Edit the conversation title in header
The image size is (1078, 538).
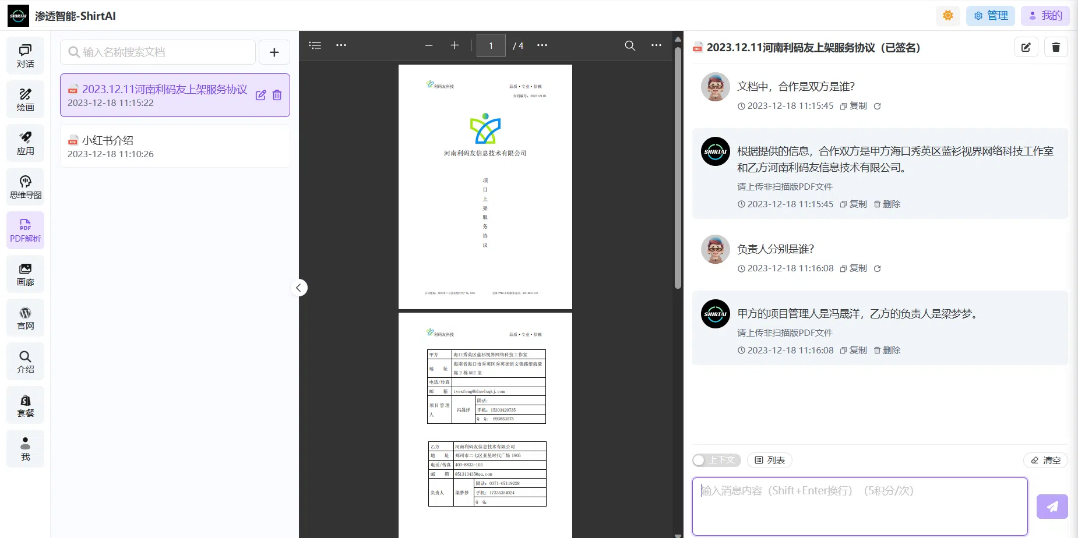click(x=1026, y=47)
